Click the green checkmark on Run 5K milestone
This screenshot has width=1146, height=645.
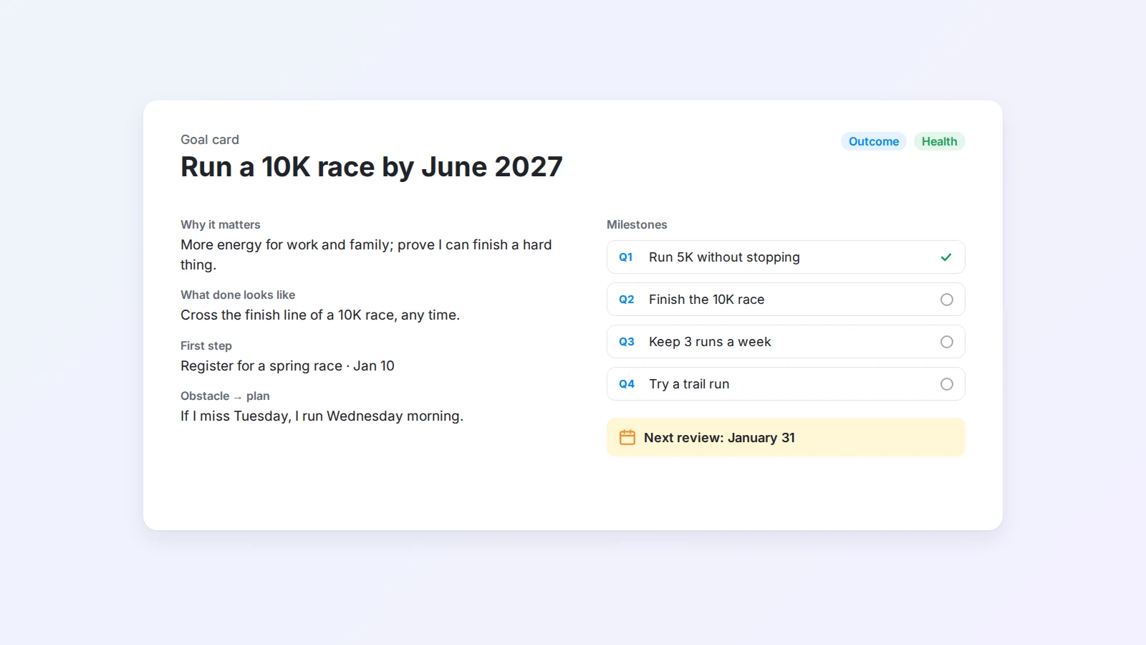coord(946,257)
